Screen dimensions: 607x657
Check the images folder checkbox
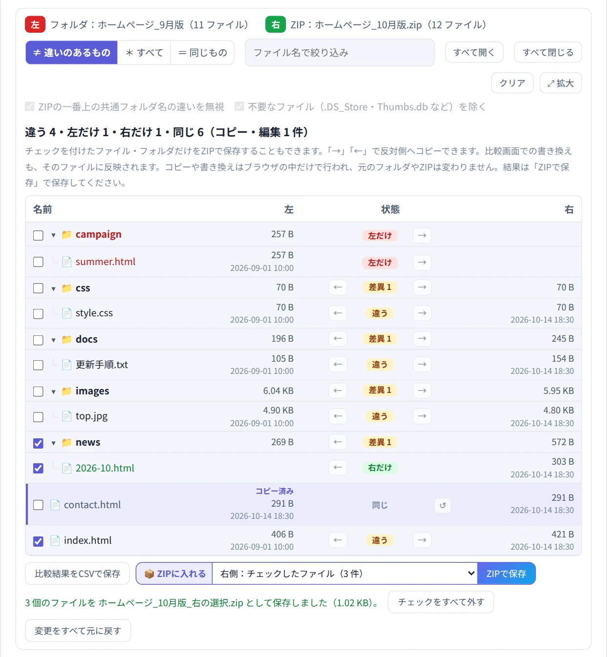pos(38,391)
